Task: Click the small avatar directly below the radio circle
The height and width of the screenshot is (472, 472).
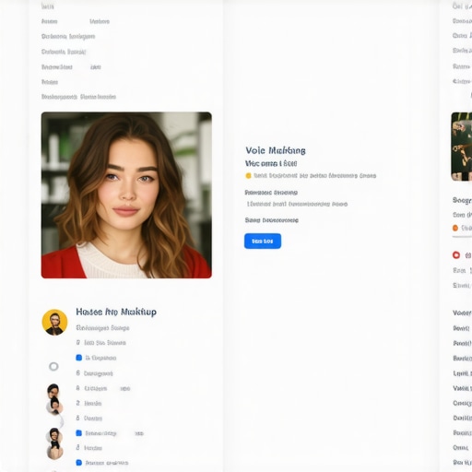Action: [53, 390]
